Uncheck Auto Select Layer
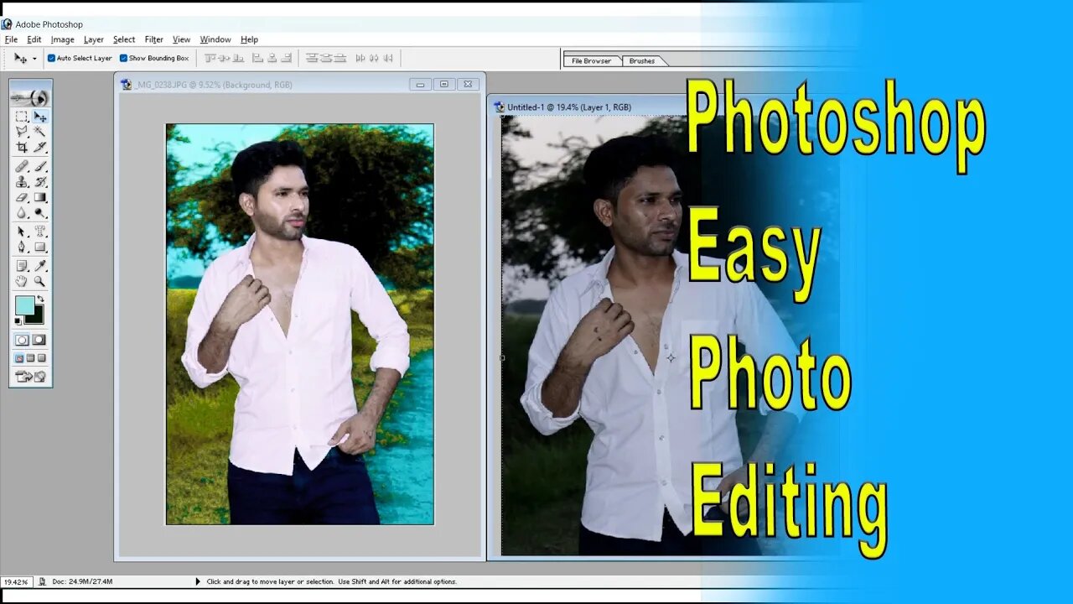 tap(51, 58)
